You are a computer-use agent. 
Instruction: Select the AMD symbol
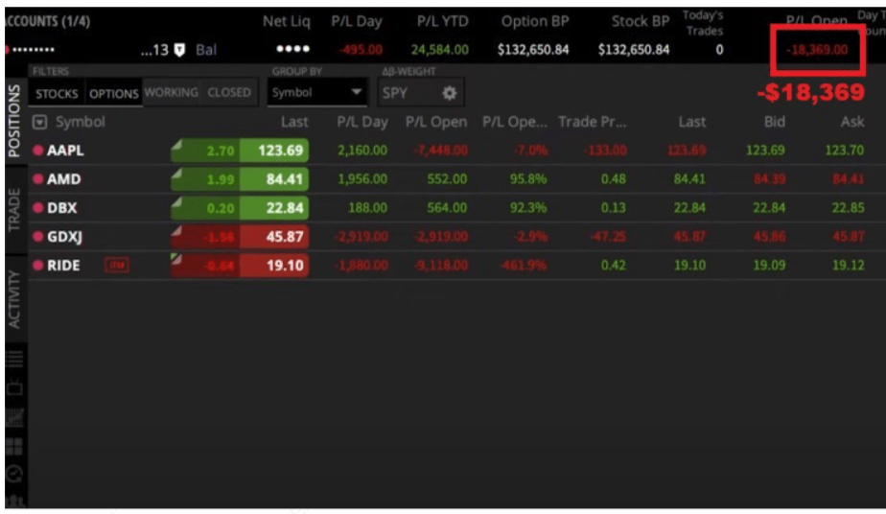tap(63, 179)
